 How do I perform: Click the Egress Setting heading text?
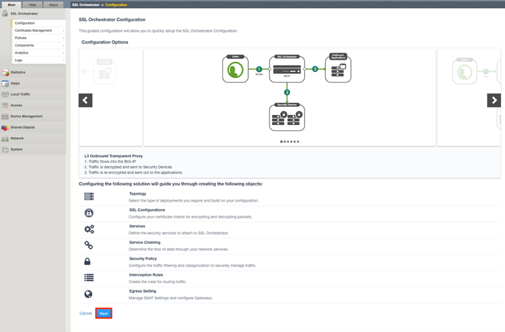[x=142, y=291]
